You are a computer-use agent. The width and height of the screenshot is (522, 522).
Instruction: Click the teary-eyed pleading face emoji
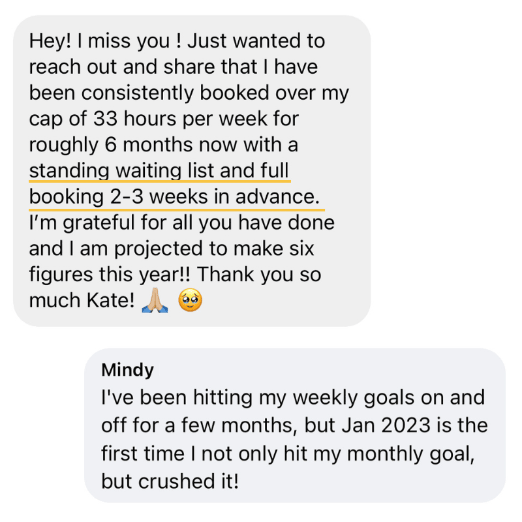[x=190, y=300]
